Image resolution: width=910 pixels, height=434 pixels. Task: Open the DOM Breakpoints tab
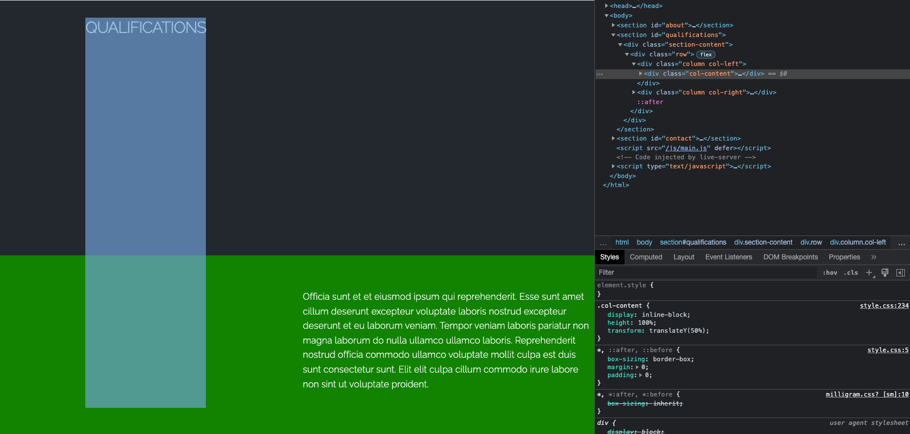coord(791,257)
